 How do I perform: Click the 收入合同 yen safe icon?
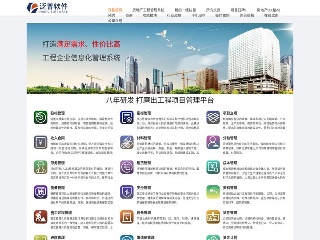coord(40,142)
